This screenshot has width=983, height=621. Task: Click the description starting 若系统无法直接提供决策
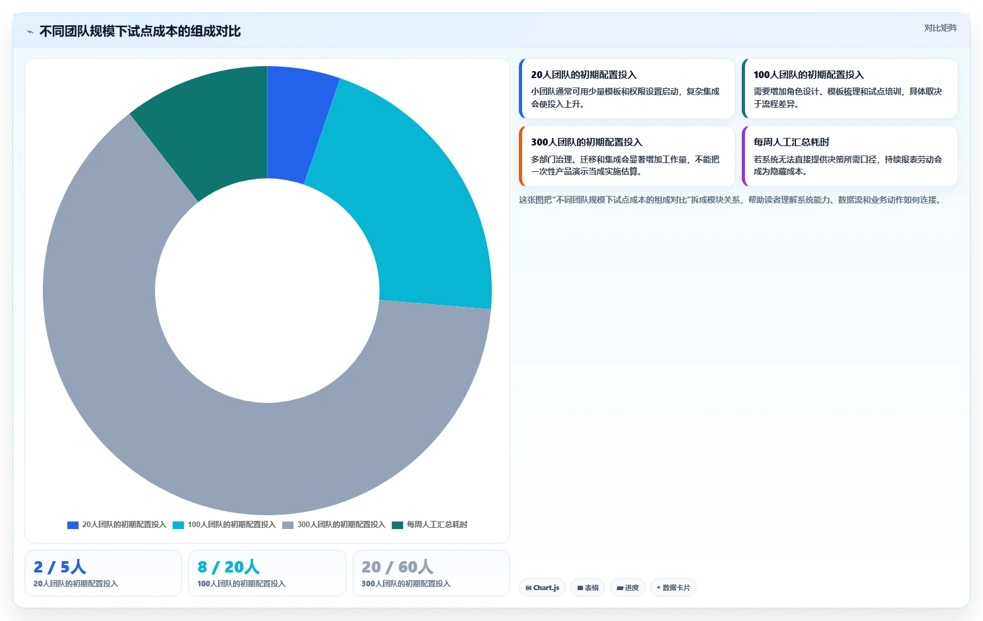click(x=848, y=165)
